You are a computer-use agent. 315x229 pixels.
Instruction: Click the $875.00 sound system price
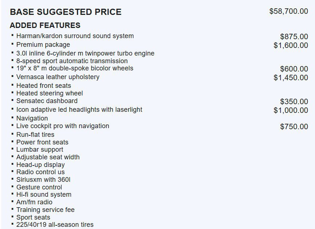click(294, 37)
